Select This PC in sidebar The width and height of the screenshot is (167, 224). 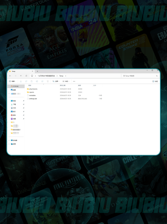tap(14, 140)
